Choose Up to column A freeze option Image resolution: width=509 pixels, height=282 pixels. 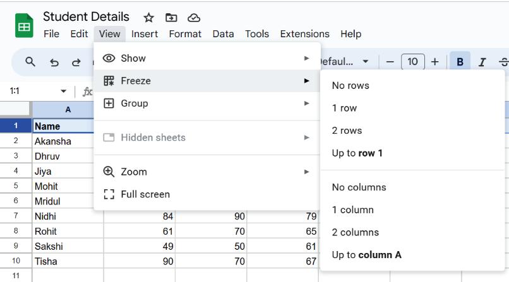(366, 255)
